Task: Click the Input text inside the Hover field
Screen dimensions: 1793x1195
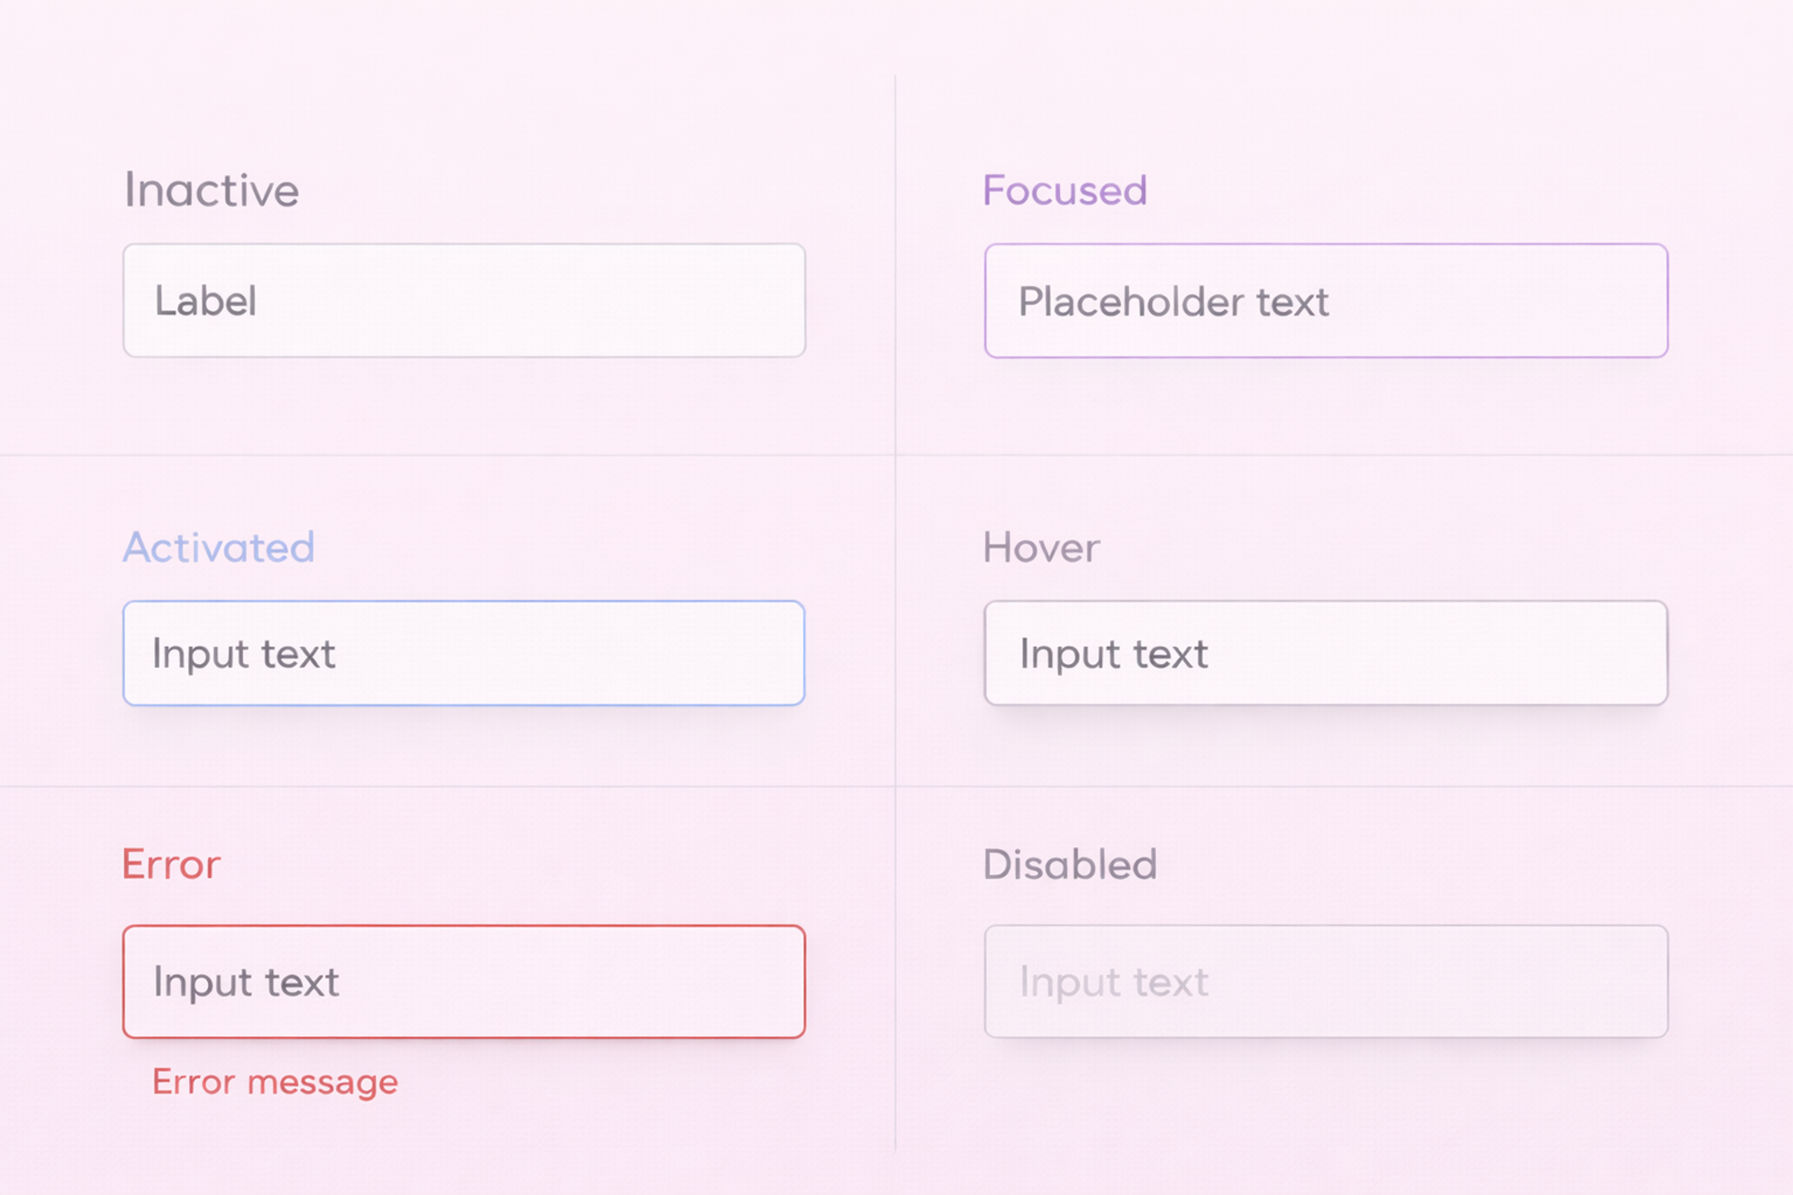Action: pos(1114,654)
